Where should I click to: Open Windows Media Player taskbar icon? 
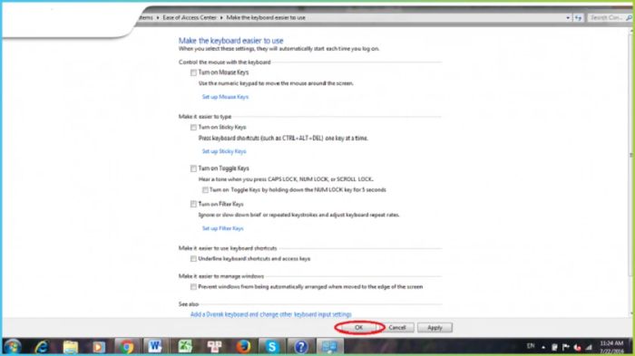(x=98, y=347)
